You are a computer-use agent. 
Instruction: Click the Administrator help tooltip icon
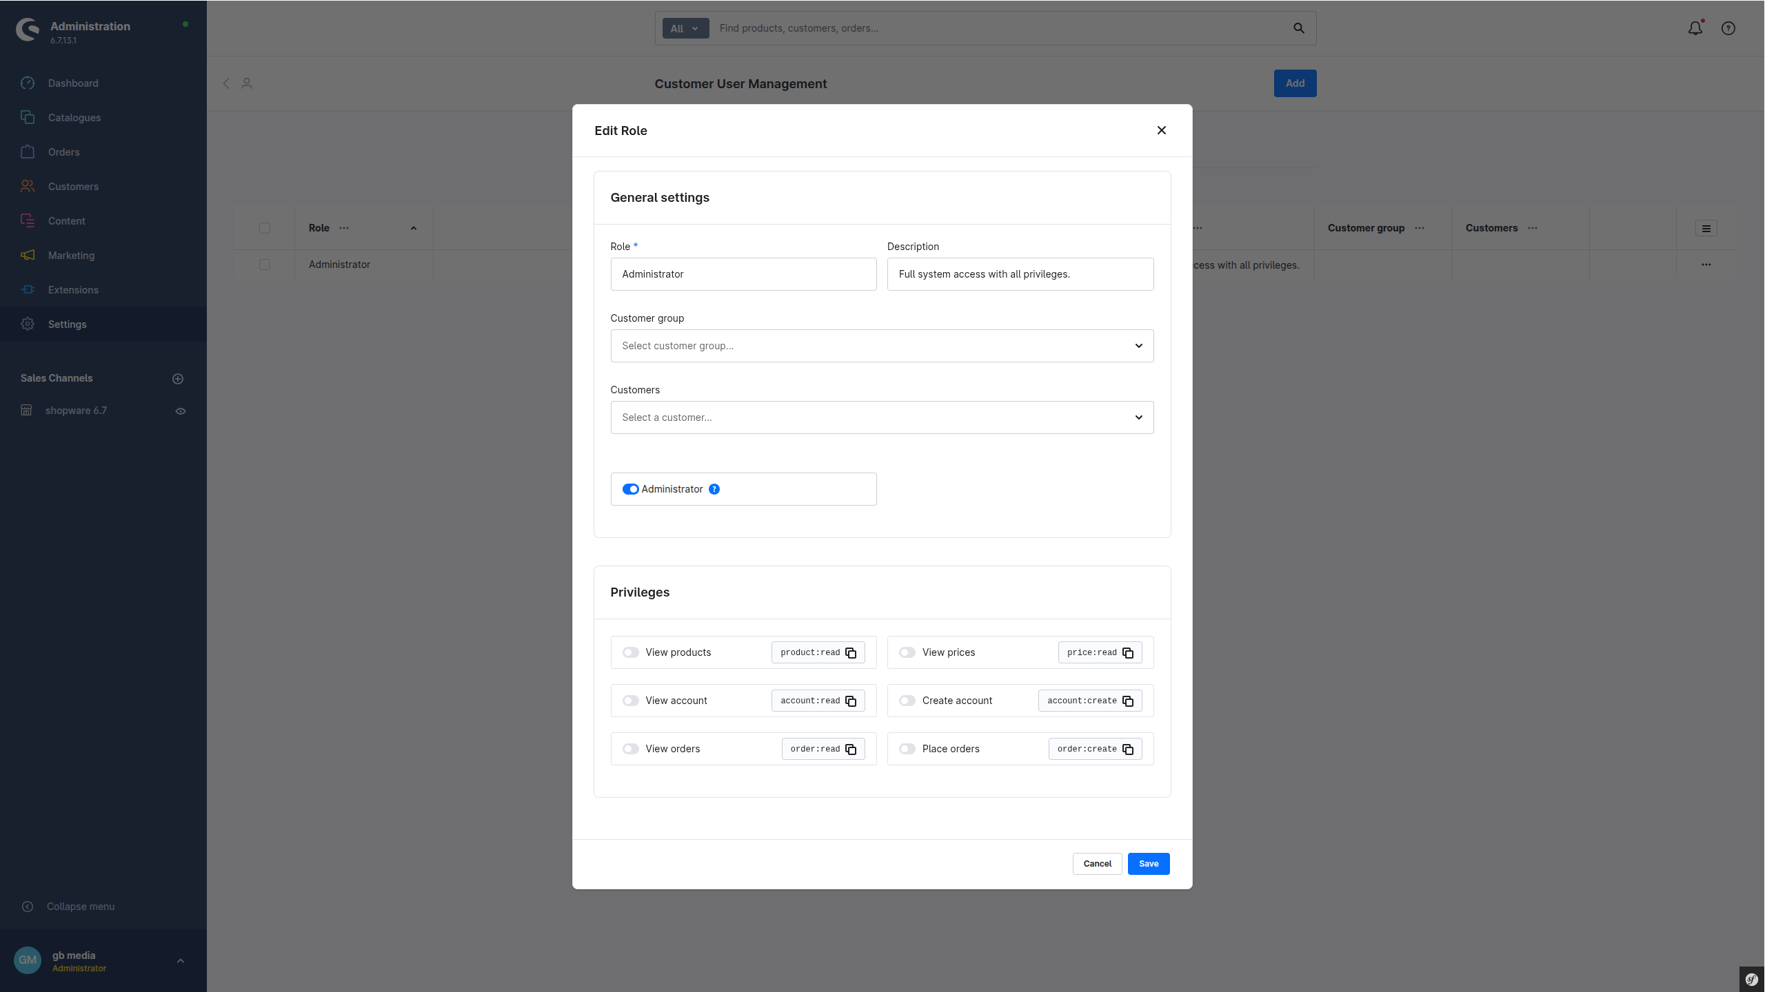(x=714, y=489)
